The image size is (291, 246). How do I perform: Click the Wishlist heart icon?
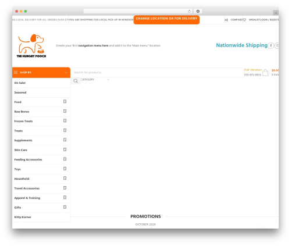click(244, 20)
